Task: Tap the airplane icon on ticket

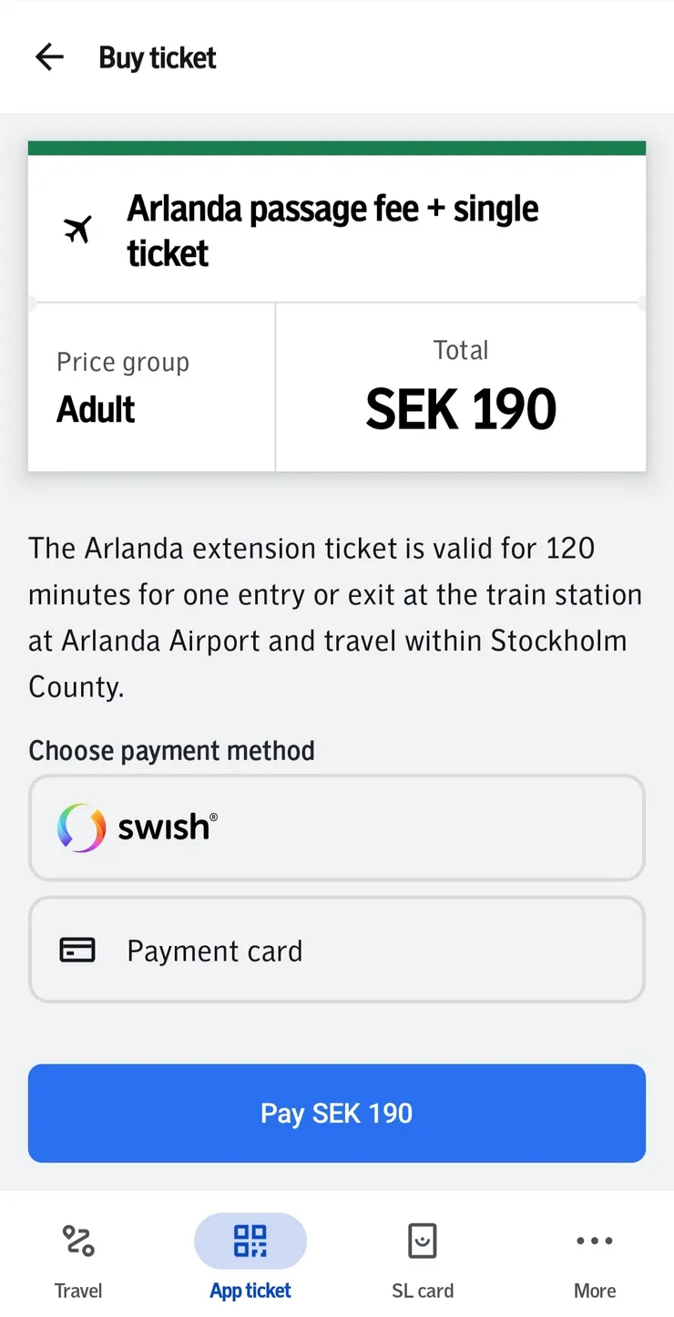Action: (78, 230)
